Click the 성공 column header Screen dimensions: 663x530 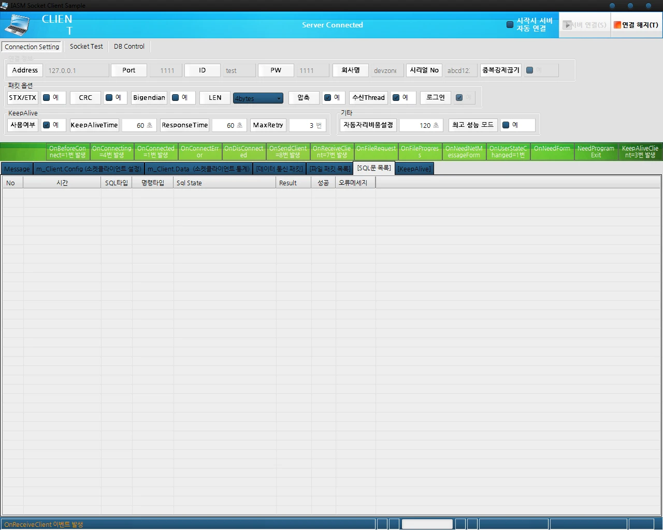323,183
